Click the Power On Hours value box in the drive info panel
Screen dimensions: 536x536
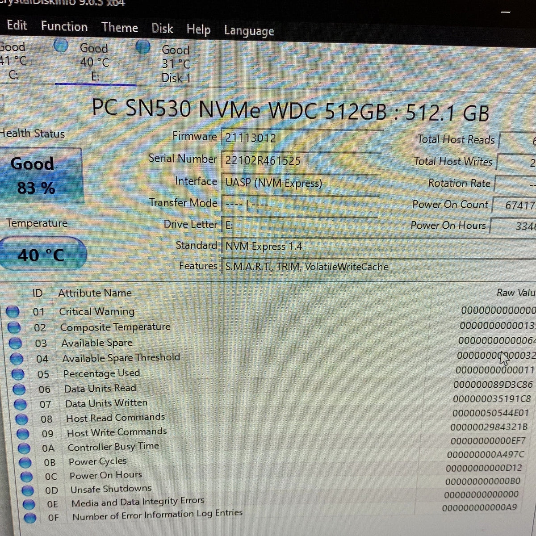[513, 226]
